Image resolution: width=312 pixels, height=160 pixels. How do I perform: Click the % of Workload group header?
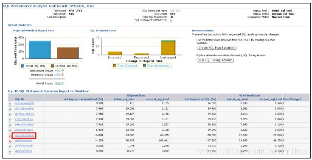tap(249, 96)
